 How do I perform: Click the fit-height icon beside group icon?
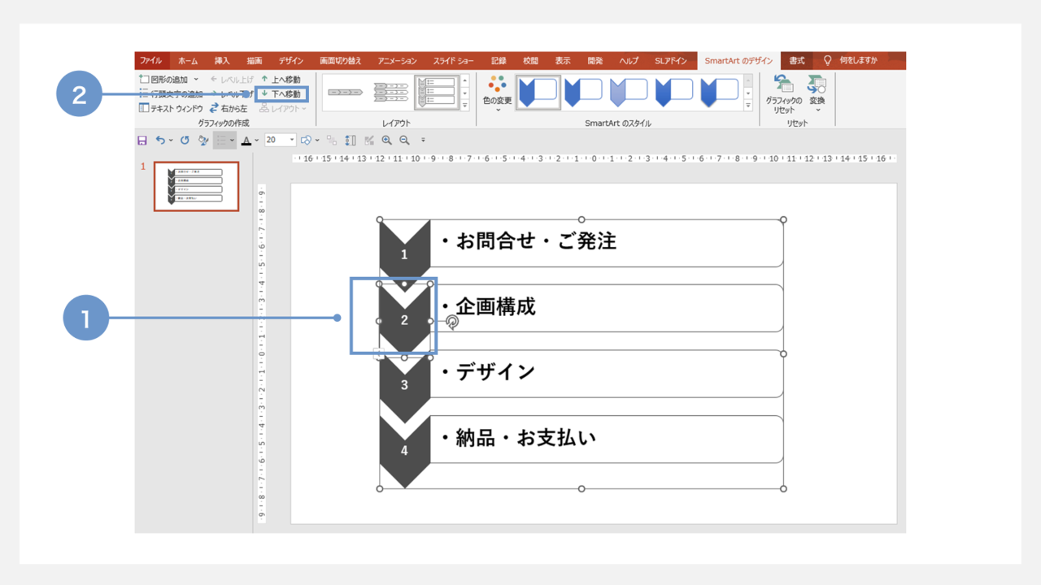tap(351, 141)
